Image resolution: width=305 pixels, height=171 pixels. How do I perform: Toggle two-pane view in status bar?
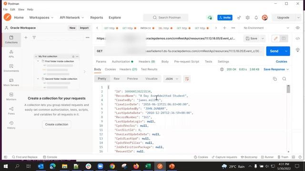[x=294, y=157]
